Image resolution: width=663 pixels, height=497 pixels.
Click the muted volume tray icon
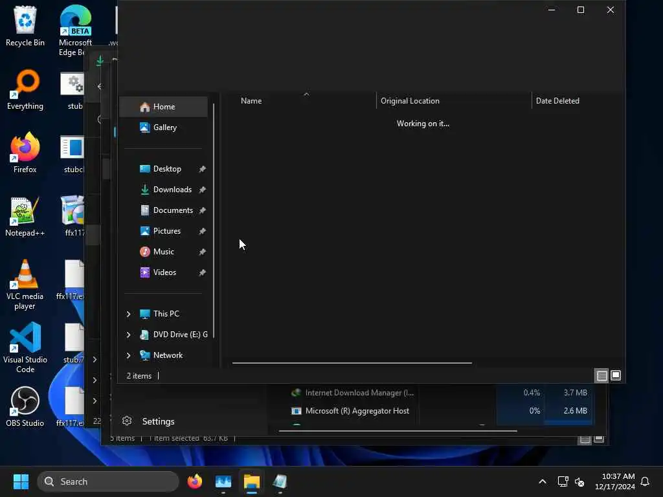(579, 481)
